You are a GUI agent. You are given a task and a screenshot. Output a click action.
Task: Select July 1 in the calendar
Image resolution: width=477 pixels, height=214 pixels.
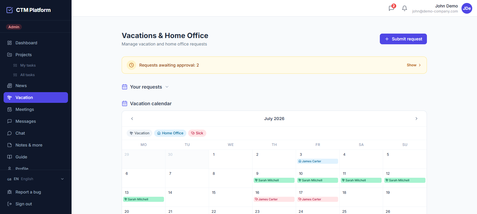230,159
